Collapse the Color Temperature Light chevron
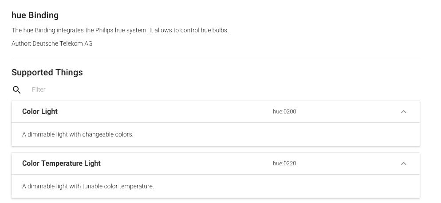This screenshot has height=203, width=441. [x=403, y=164]
